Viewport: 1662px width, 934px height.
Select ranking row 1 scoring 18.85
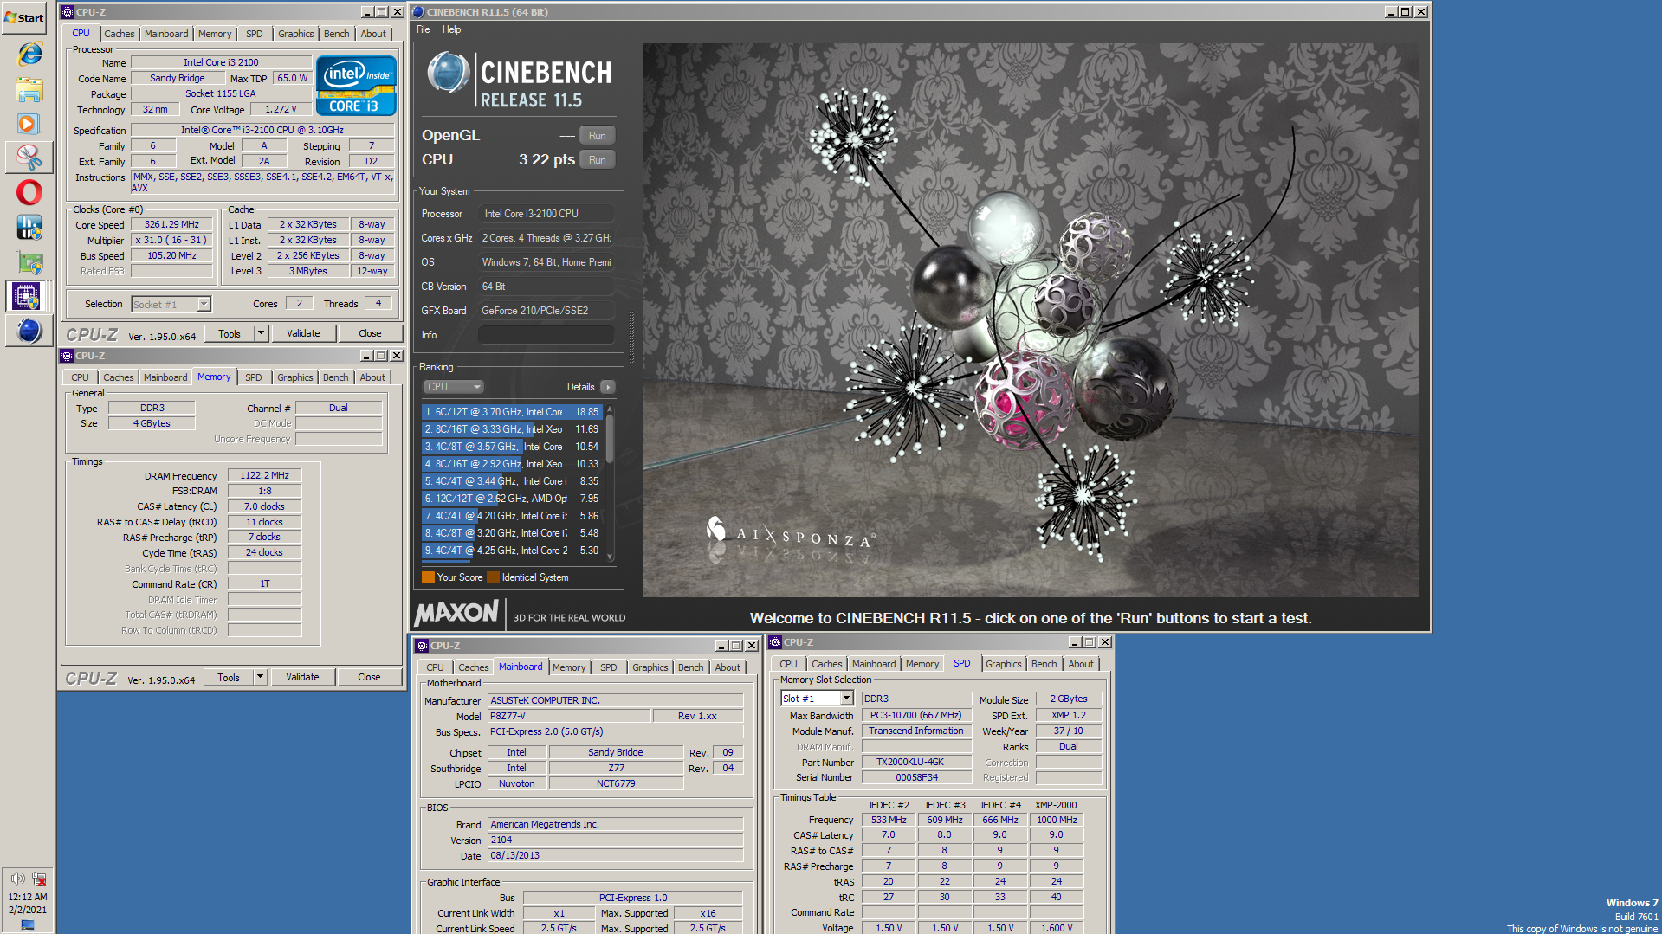click(512, 412)
